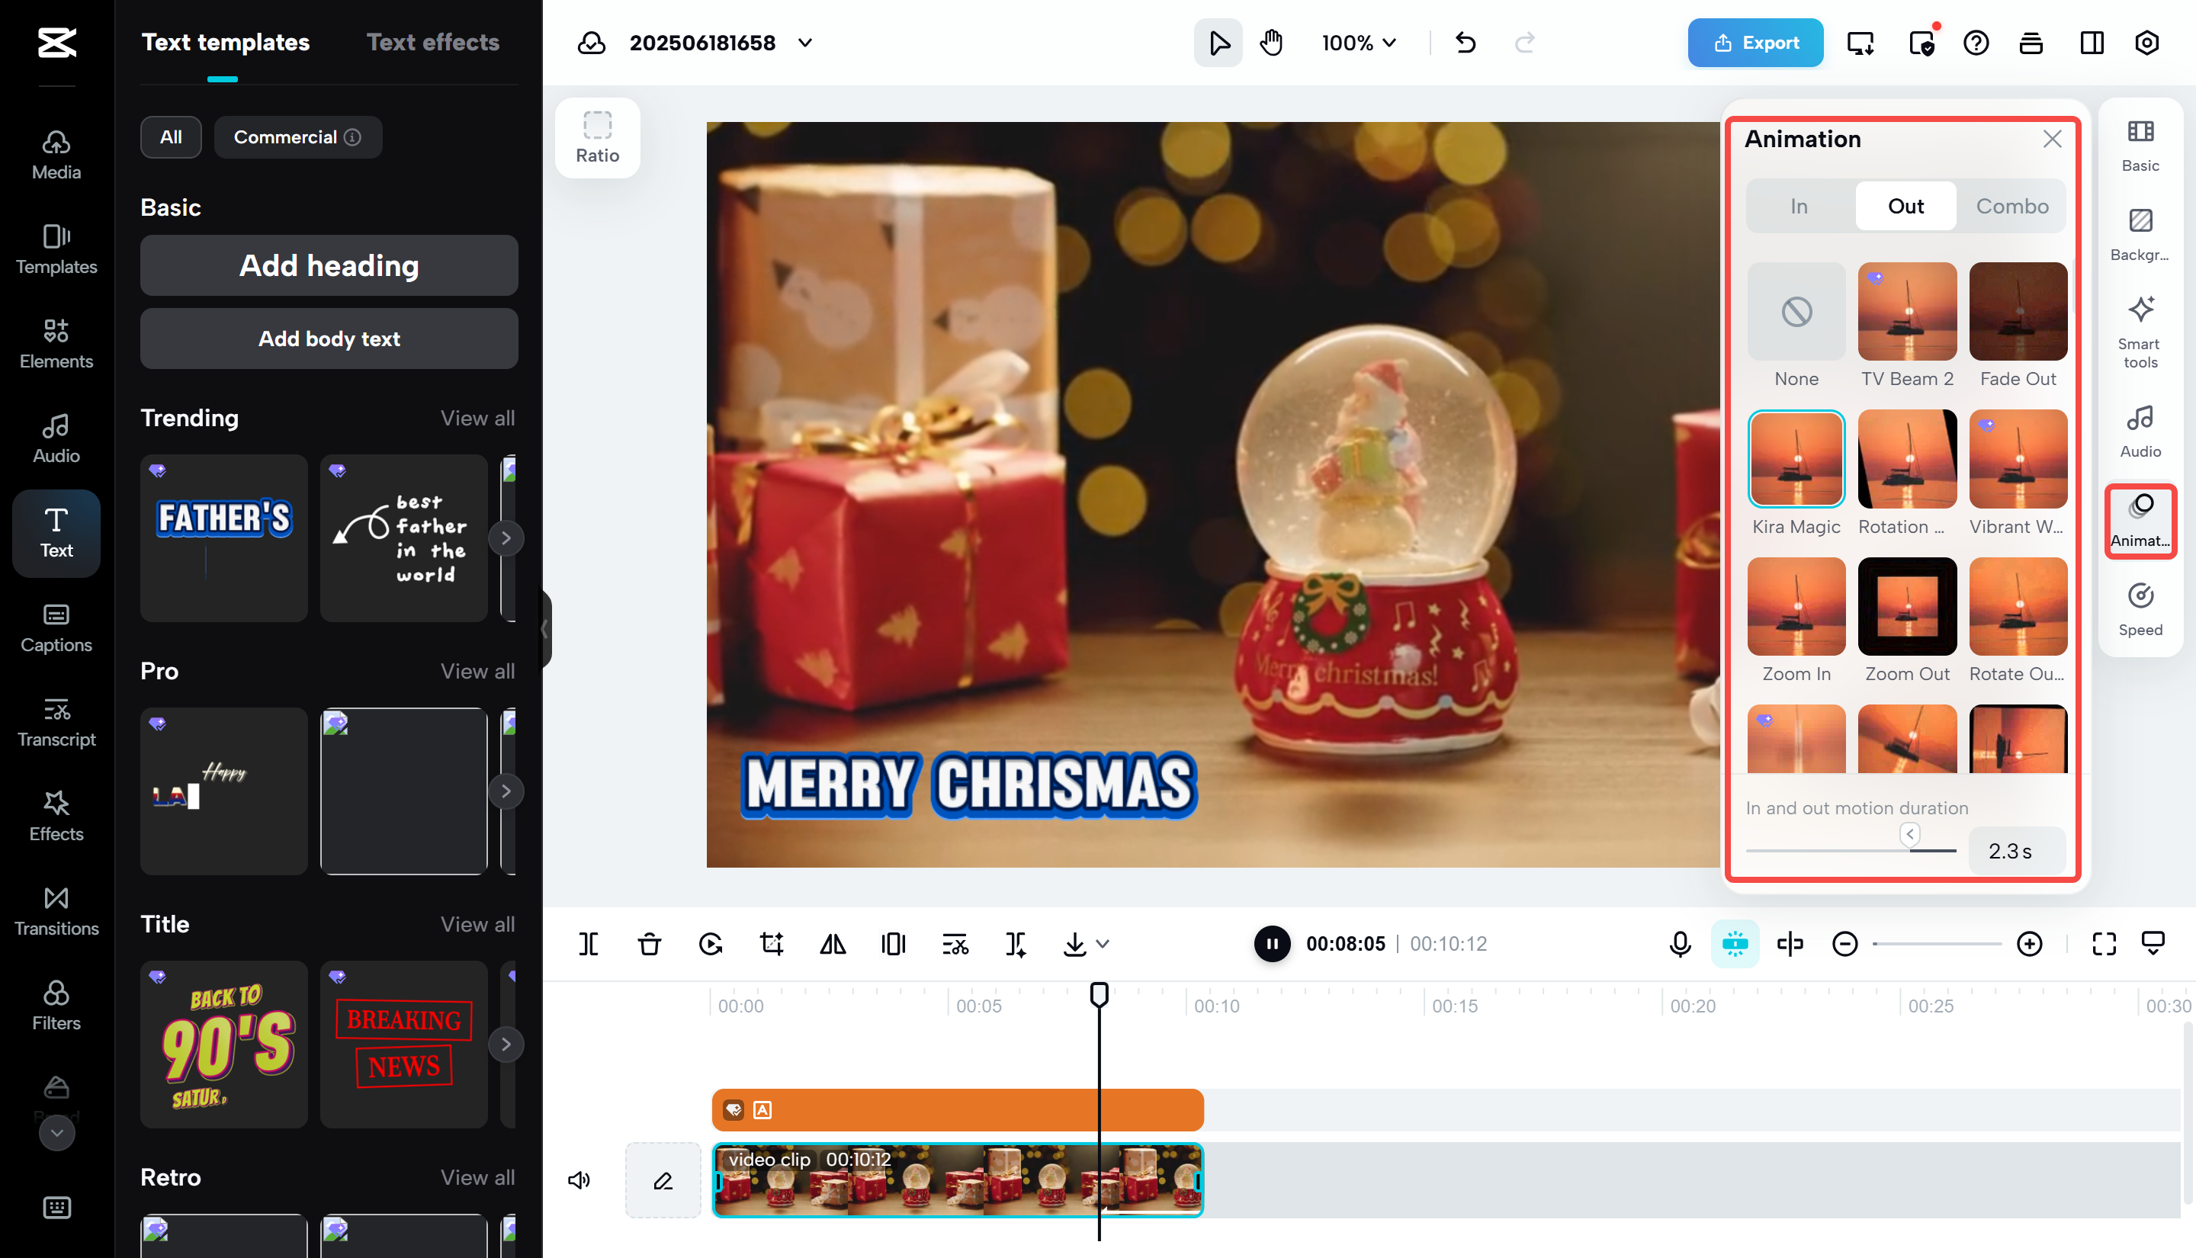Switch to the Combo animation tab
This screenshot has width=2196, height=1258.
2012,206
